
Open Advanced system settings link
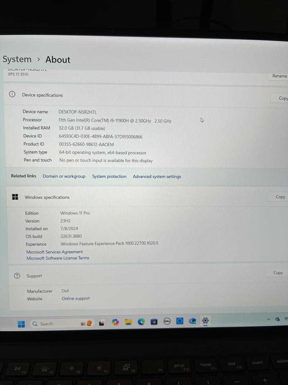pyautogui.click(x=157, y=176)
